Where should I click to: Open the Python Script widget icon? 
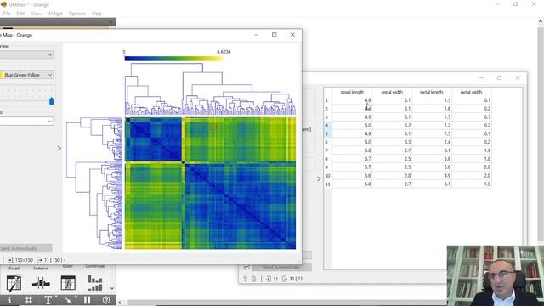click(14, 283)
